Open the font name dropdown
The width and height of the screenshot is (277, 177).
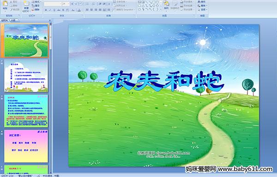pos(60,4)
